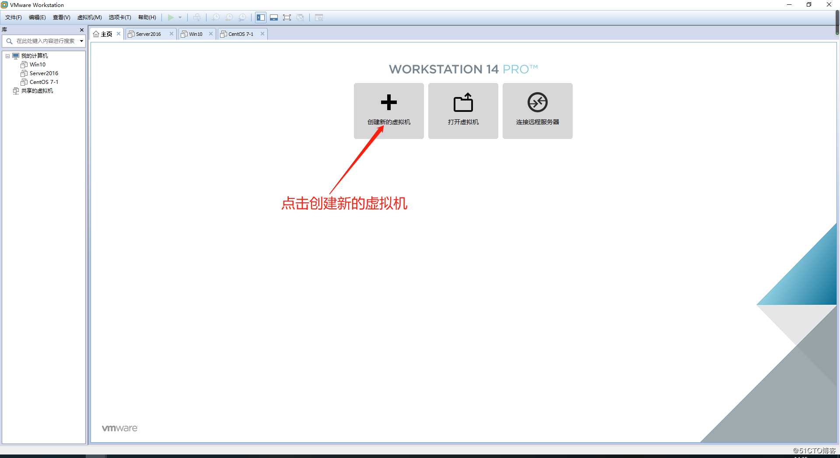The width and height of the screenshot is (840, 458).
Task: Click the full screen mode icon
Action: point(287,17)
